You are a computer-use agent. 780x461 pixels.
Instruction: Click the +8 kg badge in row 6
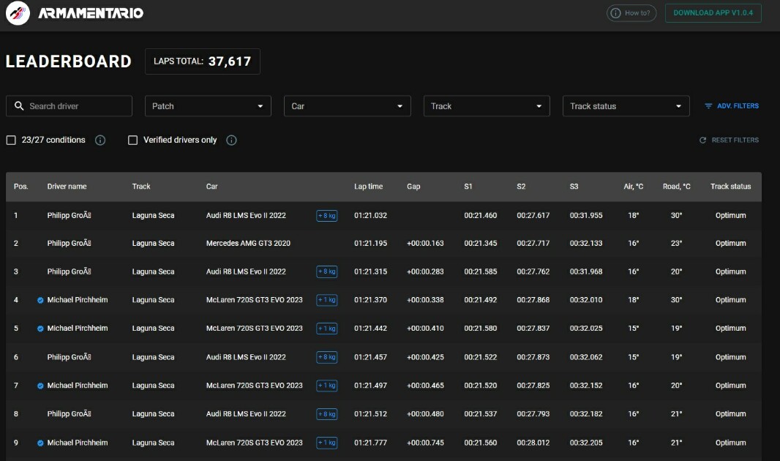[327, 357]
